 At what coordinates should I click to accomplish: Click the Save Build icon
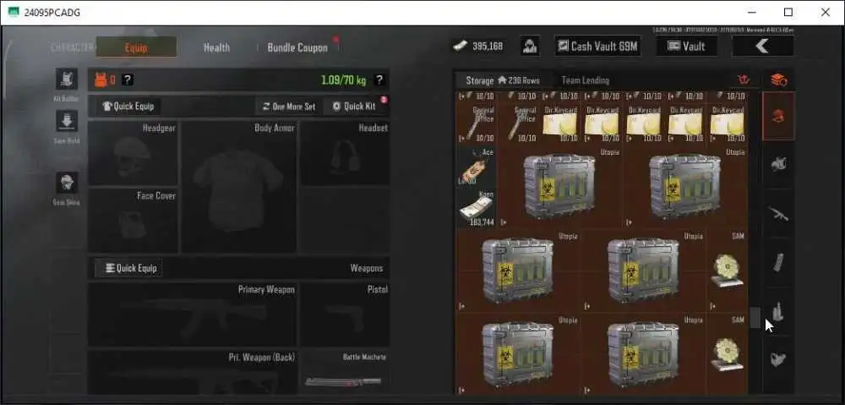[x=67, y=122]
